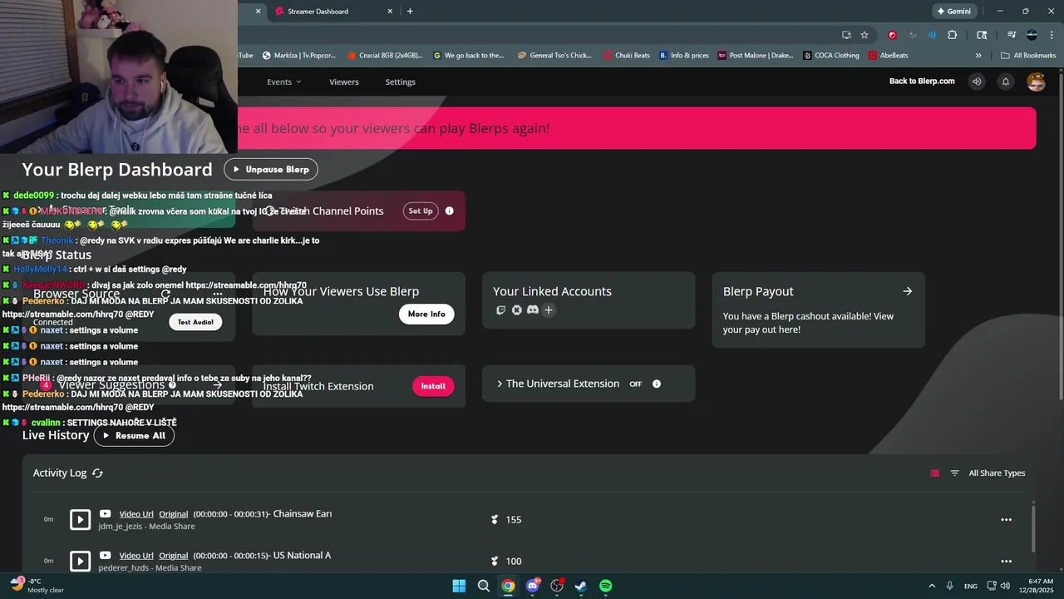Image resolution: width=1064 pixels, height=599 pixels.
Task: Click the Unpause Blerp button
Action: [x=271, y=169]
